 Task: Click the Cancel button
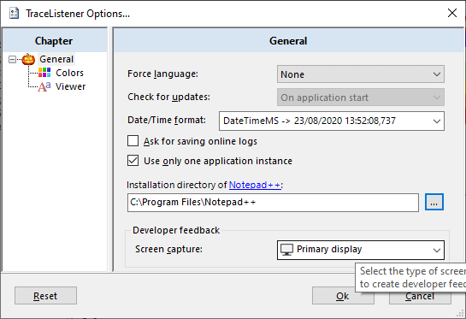(x=420, y=296)
